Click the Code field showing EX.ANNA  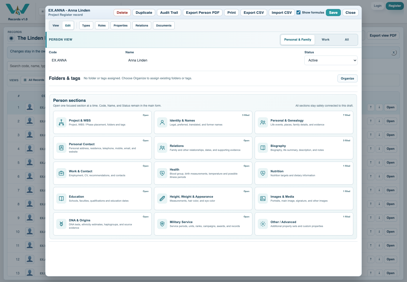pos(85,60)
